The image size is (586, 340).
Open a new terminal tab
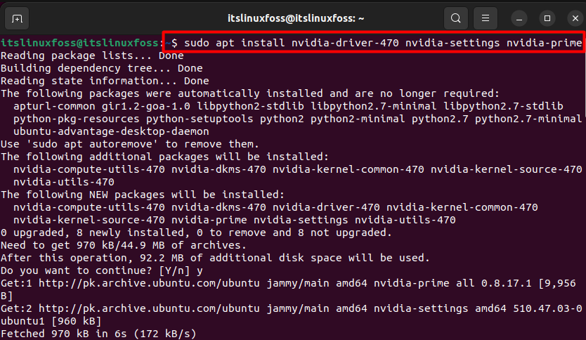17,18
